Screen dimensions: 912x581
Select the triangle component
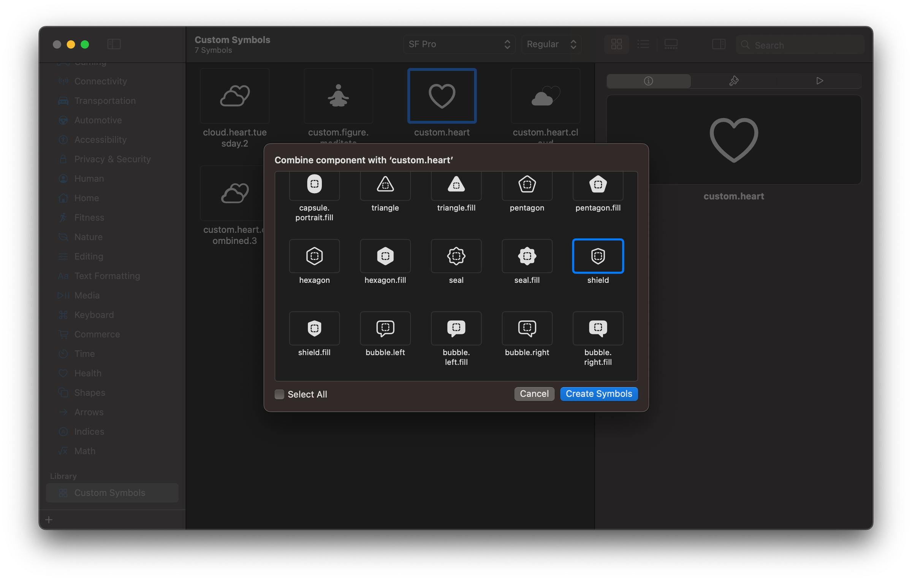coord(385,186)
